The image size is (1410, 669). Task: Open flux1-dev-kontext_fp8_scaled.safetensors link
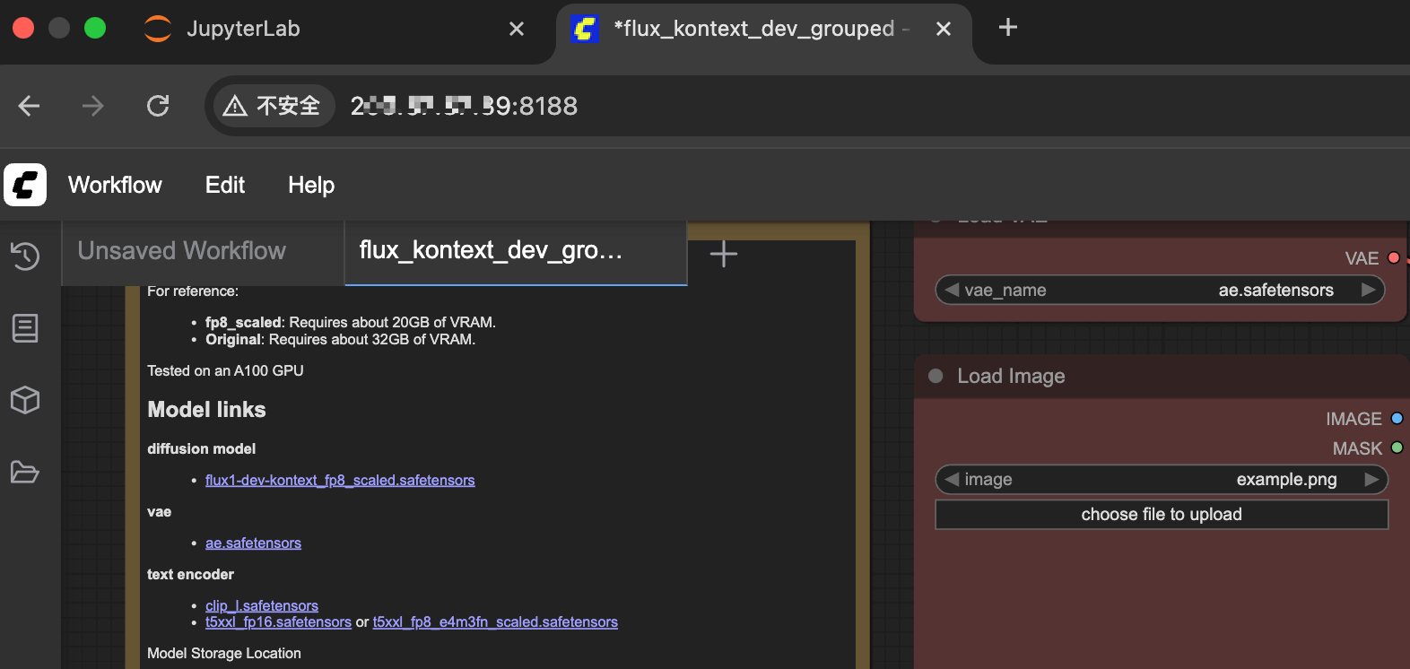click(x=340, y=481)
